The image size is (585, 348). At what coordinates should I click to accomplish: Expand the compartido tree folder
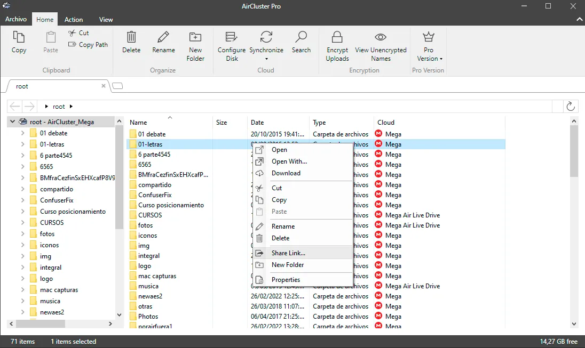click(x=22, y=189)
